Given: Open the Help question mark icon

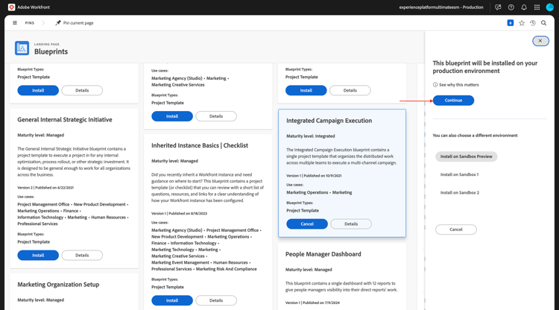Looking at the screenshot, I should [511, 7].
